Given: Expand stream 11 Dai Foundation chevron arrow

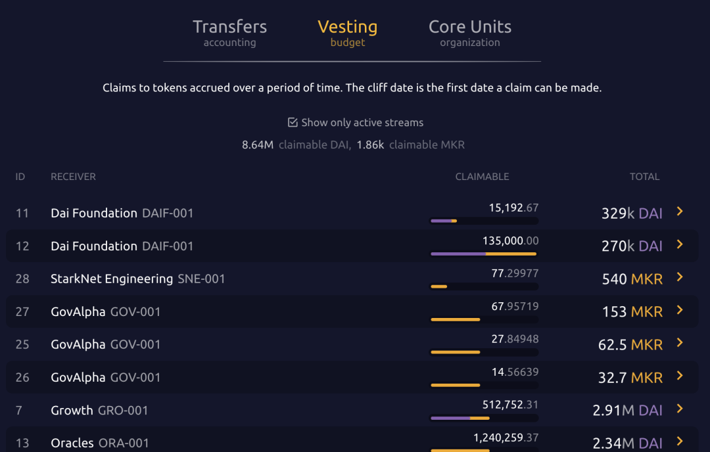Looking at the screenshot, I should click(x=680, y=212).
